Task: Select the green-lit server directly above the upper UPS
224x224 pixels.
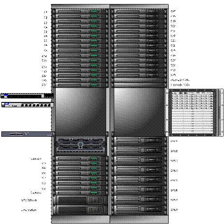Action: [80, 193]
